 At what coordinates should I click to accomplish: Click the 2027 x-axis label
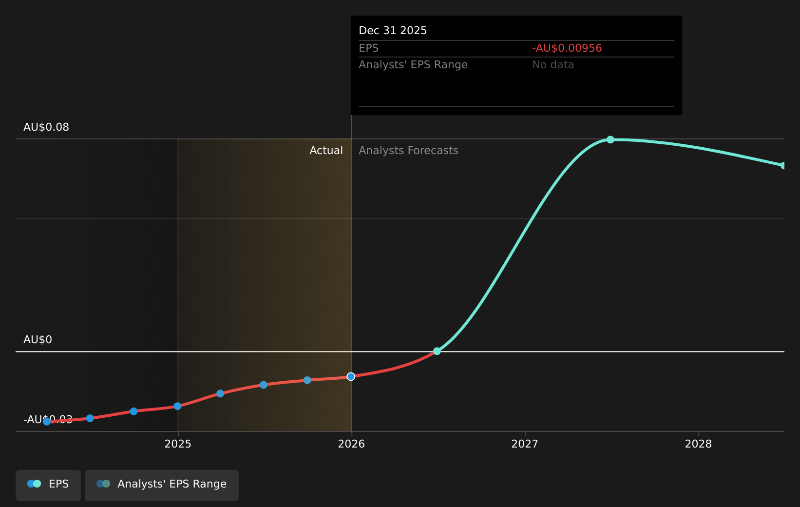525,444
